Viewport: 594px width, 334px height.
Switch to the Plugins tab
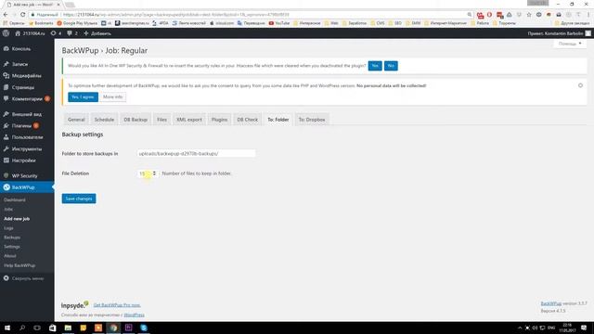coord(219,120)
